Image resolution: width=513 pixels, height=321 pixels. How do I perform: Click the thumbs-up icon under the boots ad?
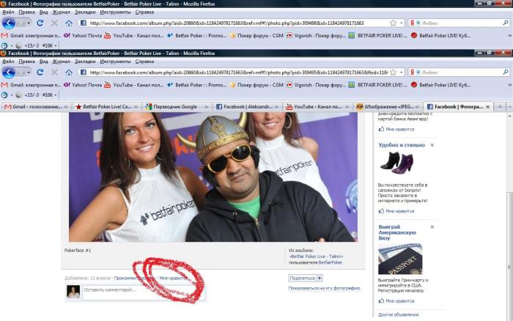[x=381, y=211]
